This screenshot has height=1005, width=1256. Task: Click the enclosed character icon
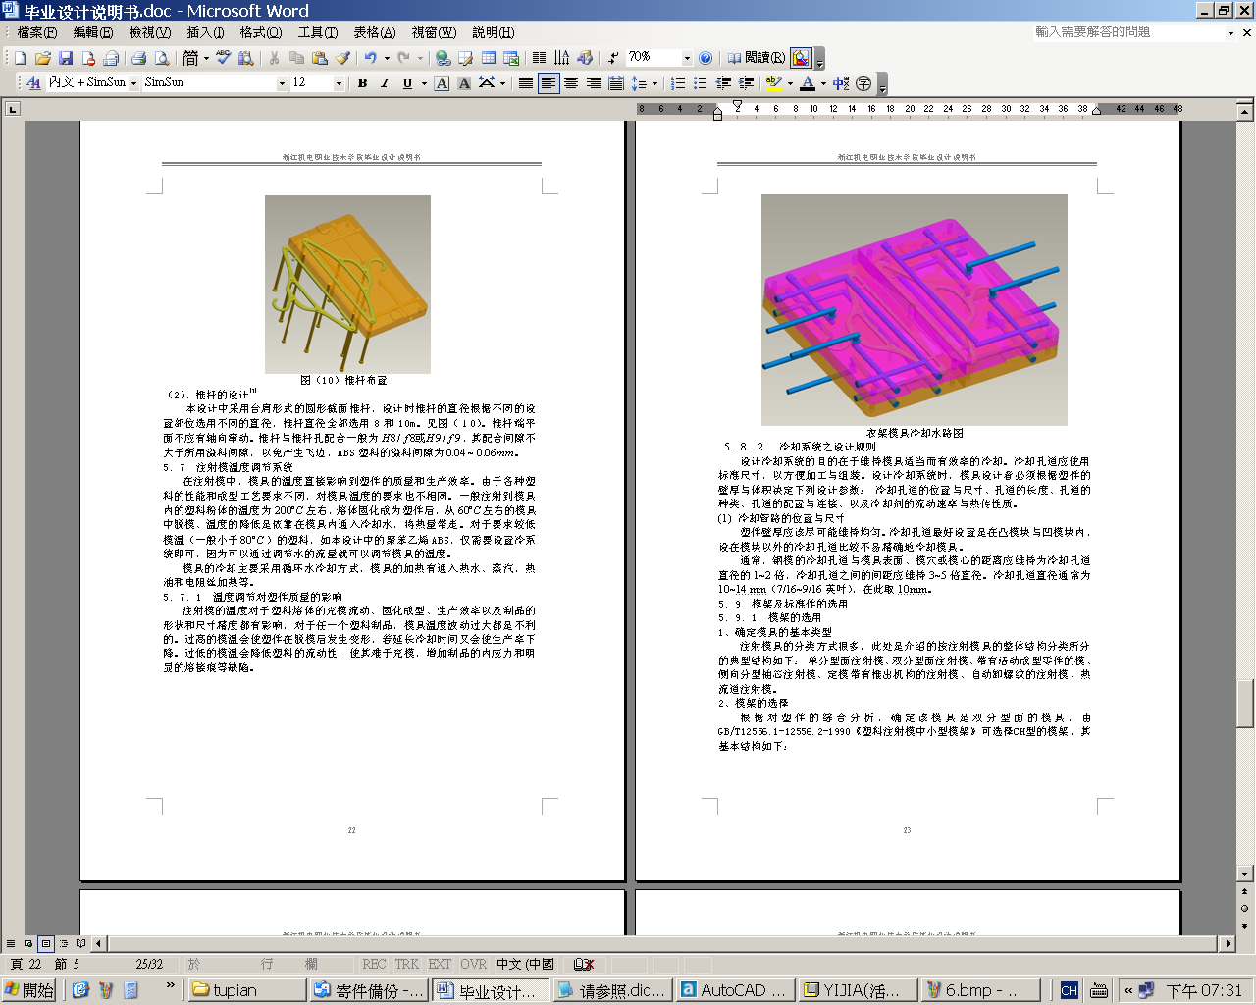pyautogui.click(x=863, y=83)
